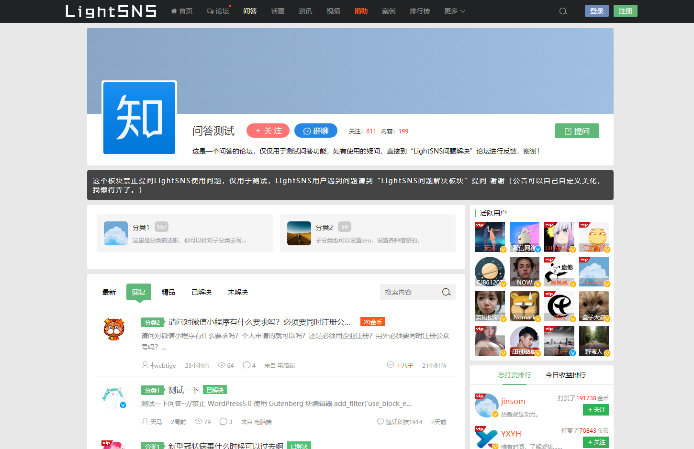Follow jinsom with +关注 button
Image resolution: width=694 pixels, height=449 pixels.
click(x=596, y=410)
